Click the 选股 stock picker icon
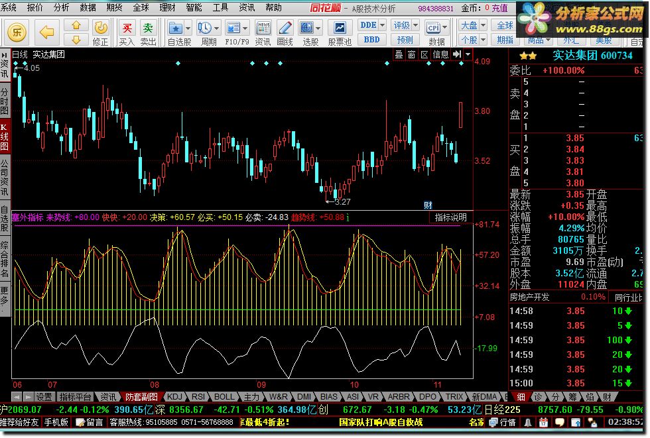Image resolution: width=650 pixels, height=438 pixels. 306,28
